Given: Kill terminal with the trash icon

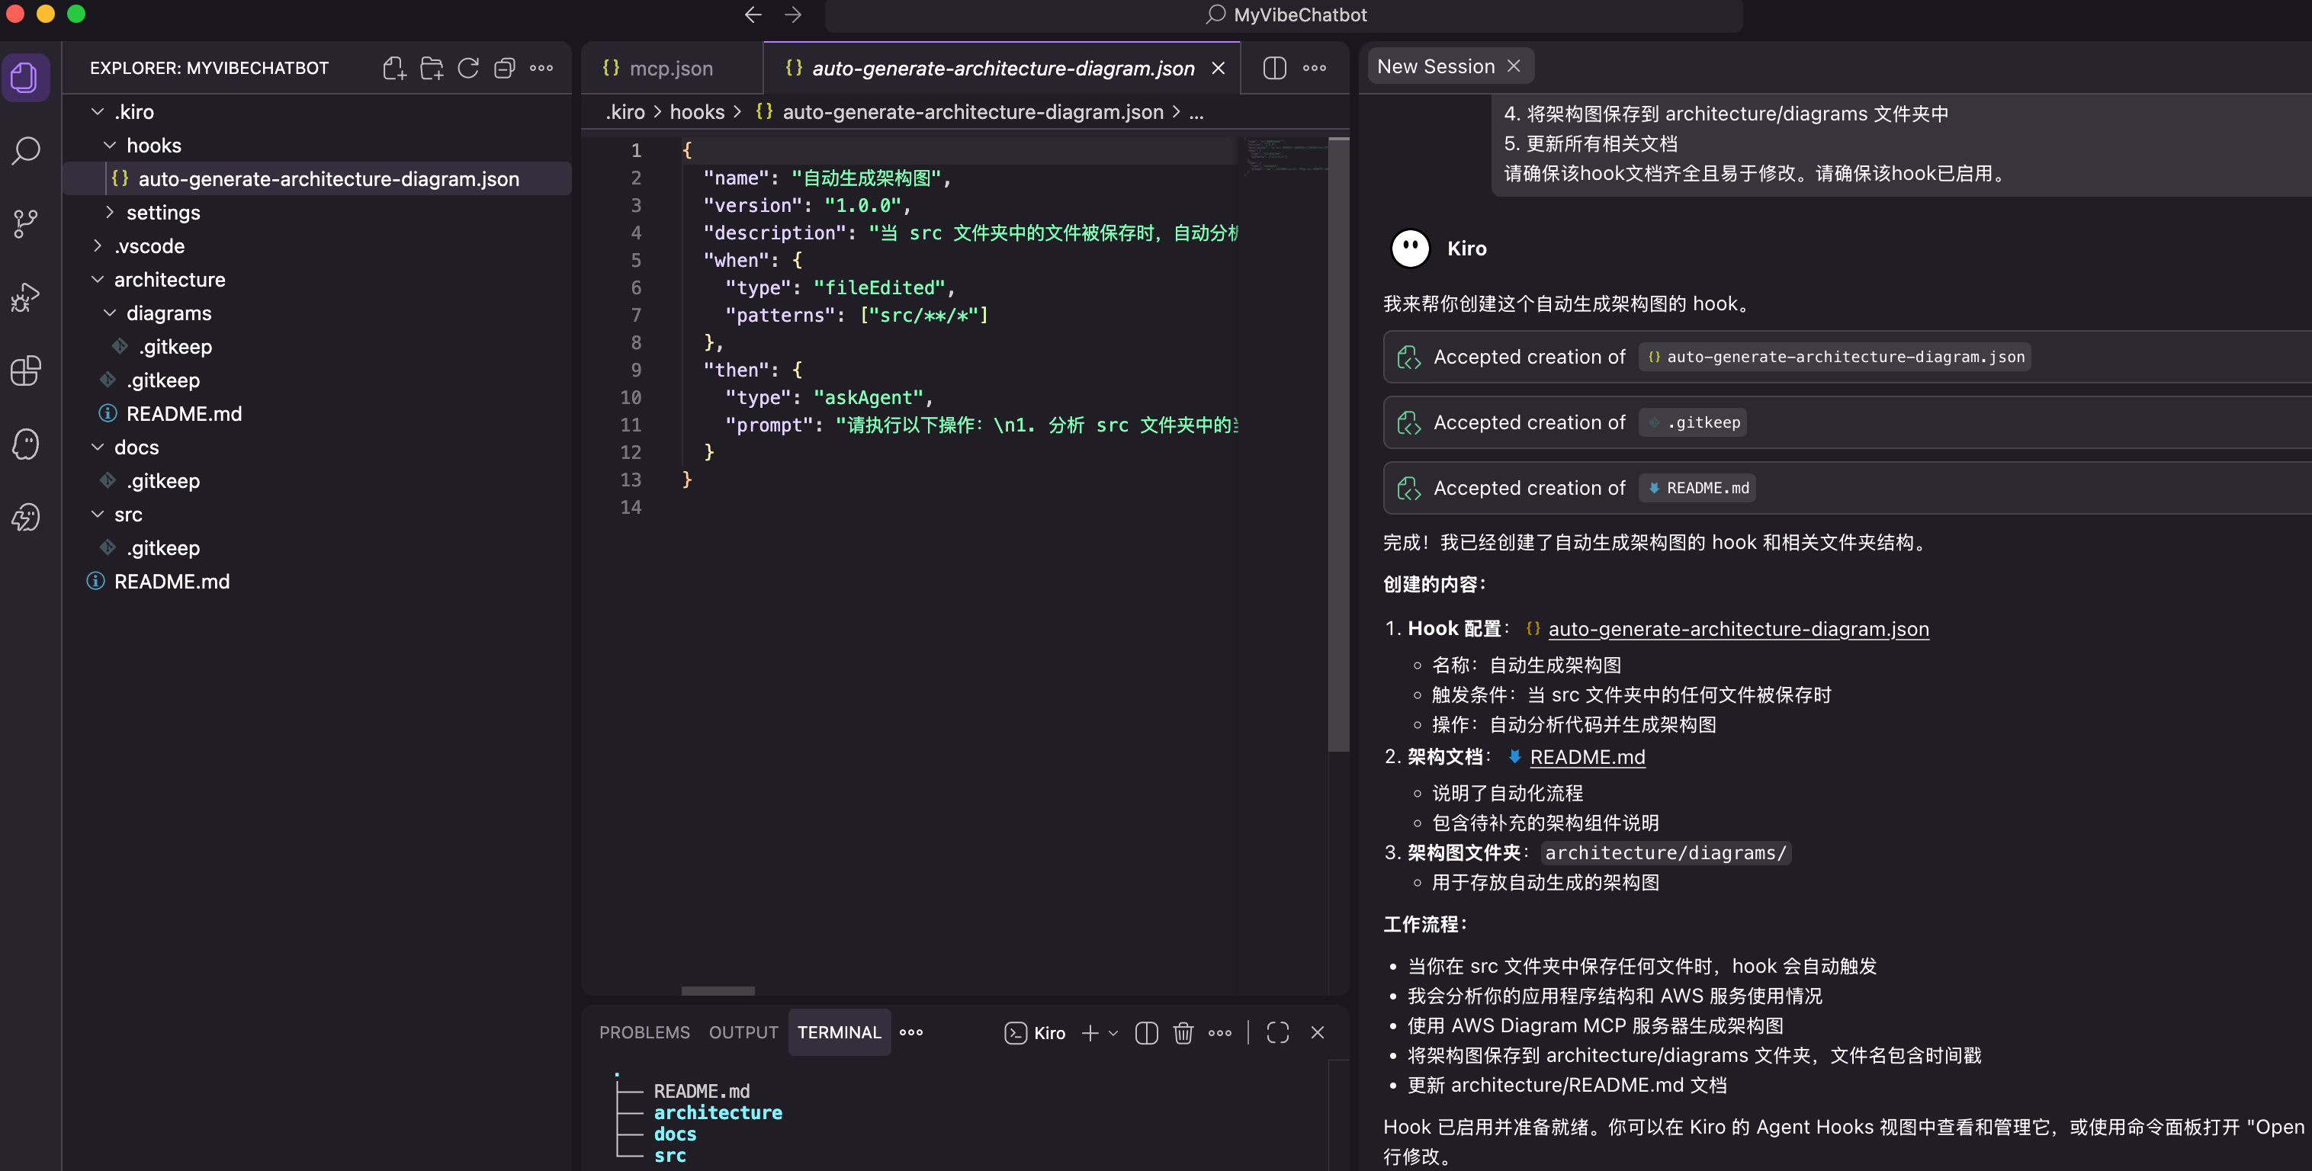Looking at the screenshot, I should pos(1183,1033).
